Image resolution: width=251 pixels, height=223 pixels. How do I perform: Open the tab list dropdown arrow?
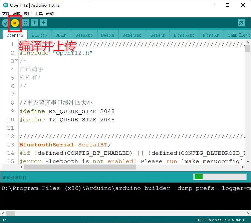tap(240, 34)
